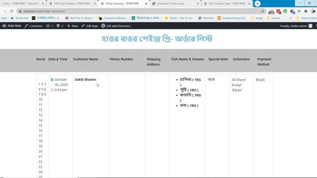The height and width of the screenshot is (178, 317).
Task: Open the Extensions puzzle icon
Action: click(306, 11)
